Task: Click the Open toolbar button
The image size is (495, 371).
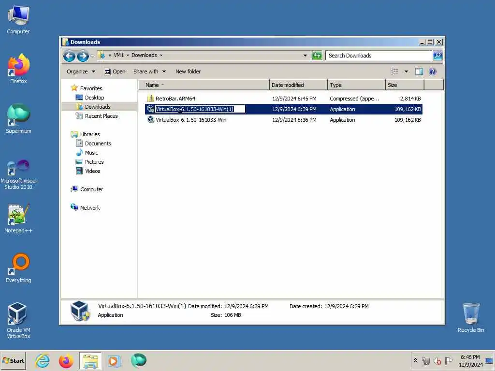Action: (115, 71)
